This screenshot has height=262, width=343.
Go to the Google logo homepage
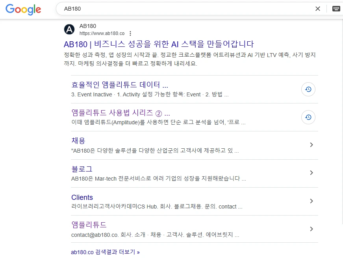(23, 9)
